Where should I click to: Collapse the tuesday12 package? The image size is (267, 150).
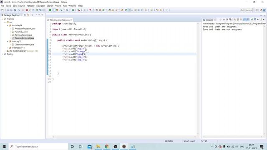click(8, 41)
